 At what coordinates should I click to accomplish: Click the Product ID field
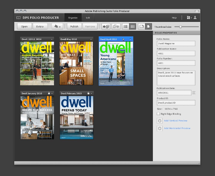tap(176, 103)
